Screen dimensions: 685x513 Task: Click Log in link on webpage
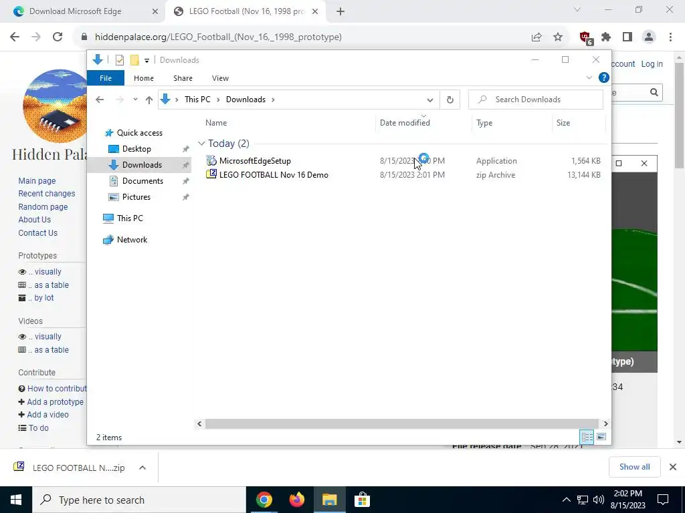[x=652, y=64]
